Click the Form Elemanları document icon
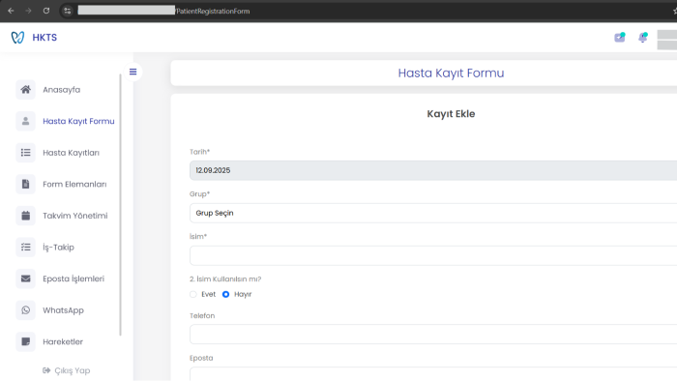 25,184
